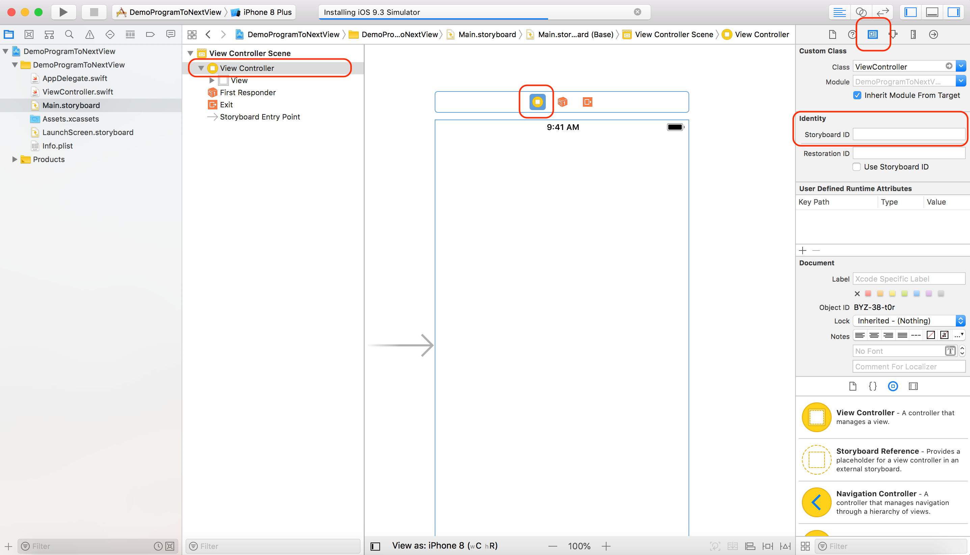Open the Identity inspector tab
This screenshot has height=555, width=970.
(x=872, y=35)
